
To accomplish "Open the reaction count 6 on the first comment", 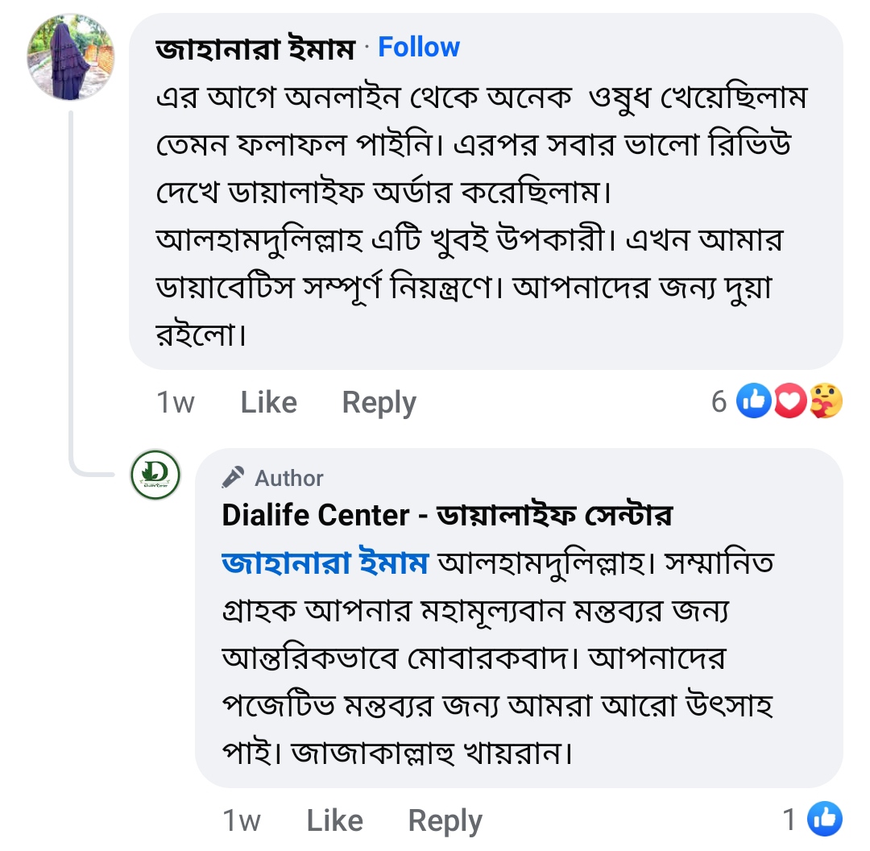I will tap(719, 401).
